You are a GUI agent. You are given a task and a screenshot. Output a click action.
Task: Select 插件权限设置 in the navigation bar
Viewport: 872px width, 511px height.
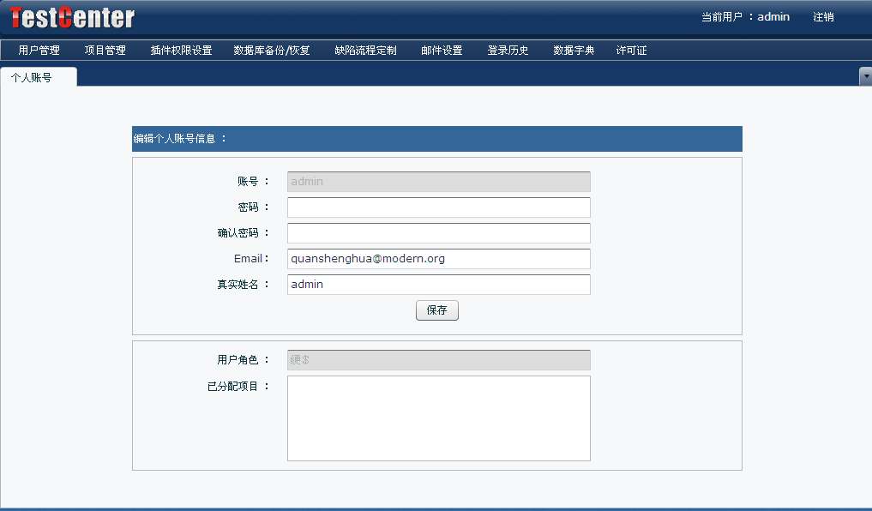coord(181,51)
